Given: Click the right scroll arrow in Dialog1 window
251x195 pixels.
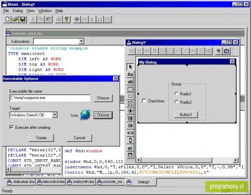Looking at the screenshot, I should [x=236, y=160].
